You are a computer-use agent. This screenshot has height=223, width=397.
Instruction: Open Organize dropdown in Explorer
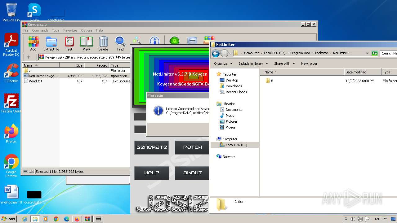point(223,63)
